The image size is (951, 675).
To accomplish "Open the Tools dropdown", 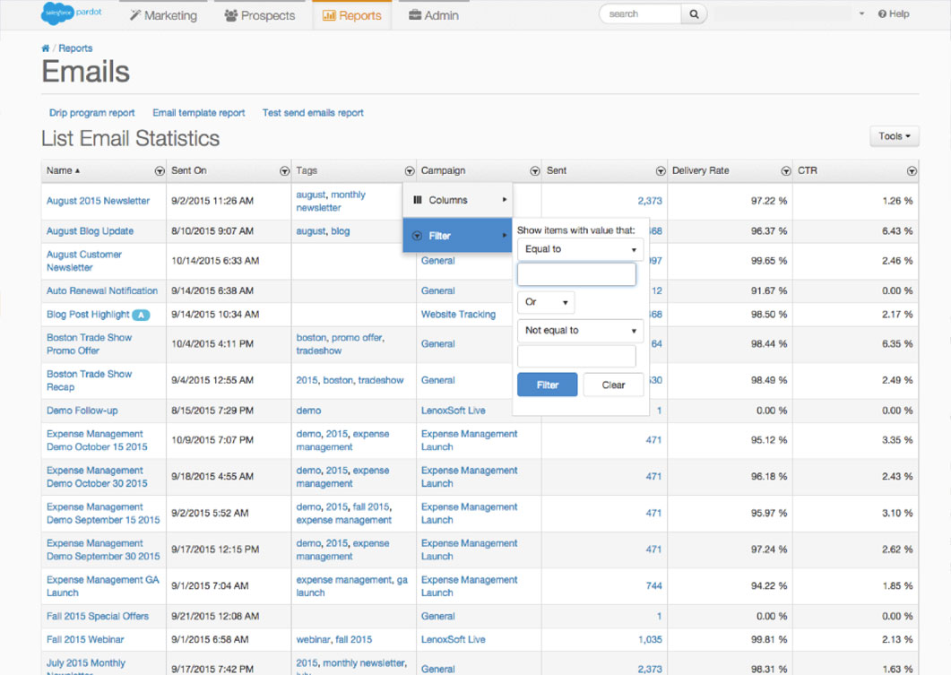I will tap(894, 136).
